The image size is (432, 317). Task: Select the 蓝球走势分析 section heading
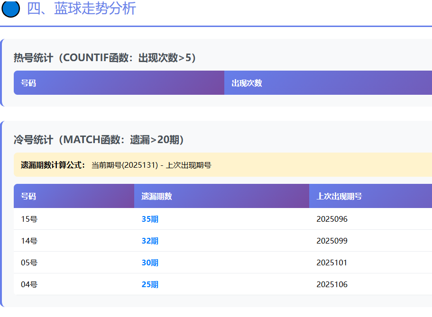pos(82,9)
